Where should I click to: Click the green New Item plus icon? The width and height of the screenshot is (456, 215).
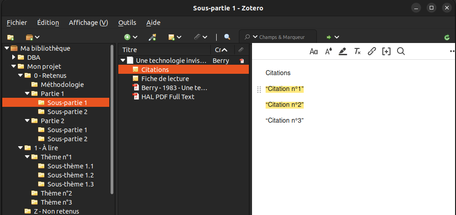[x=127, y=37]
